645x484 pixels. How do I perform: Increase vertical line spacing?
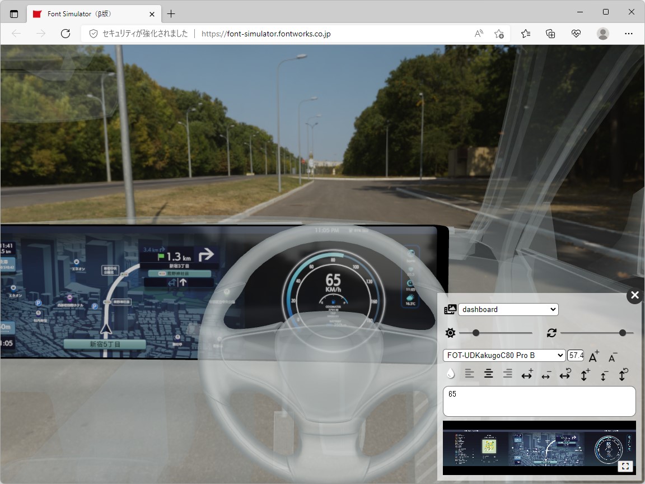(x=585, y=374)
